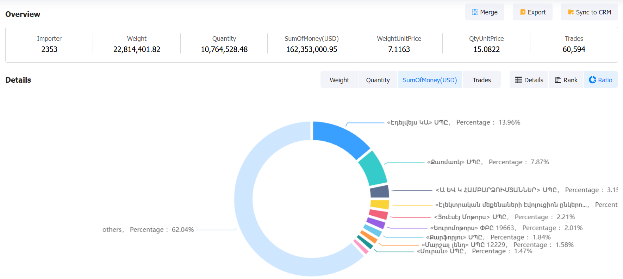Click the 1.84% sky-blue donut segment
The height and width of the screenshot is (279, 623).
tap(373, 230)
